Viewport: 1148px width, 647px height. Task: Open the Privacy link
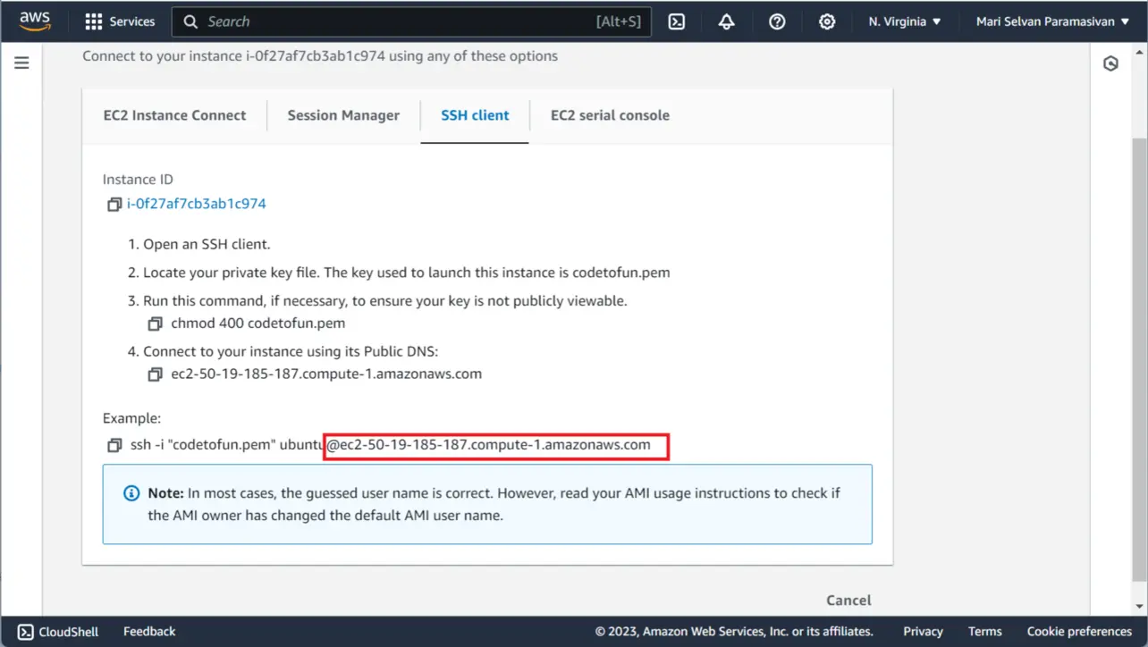pos(923,632)
